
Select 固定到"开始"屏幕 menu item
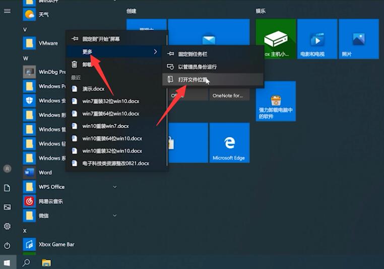pyautogui.click(x=115, y=39)
